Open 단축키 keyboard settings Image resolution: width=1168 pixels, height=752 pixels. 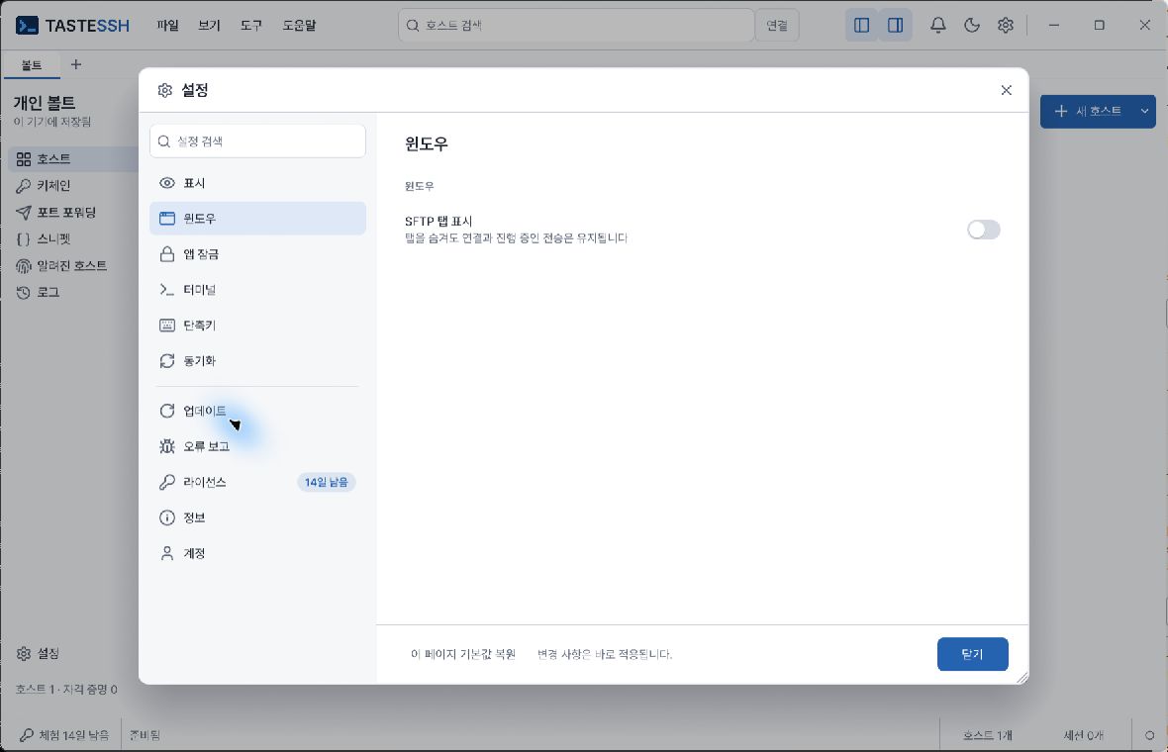coord(257,326)
